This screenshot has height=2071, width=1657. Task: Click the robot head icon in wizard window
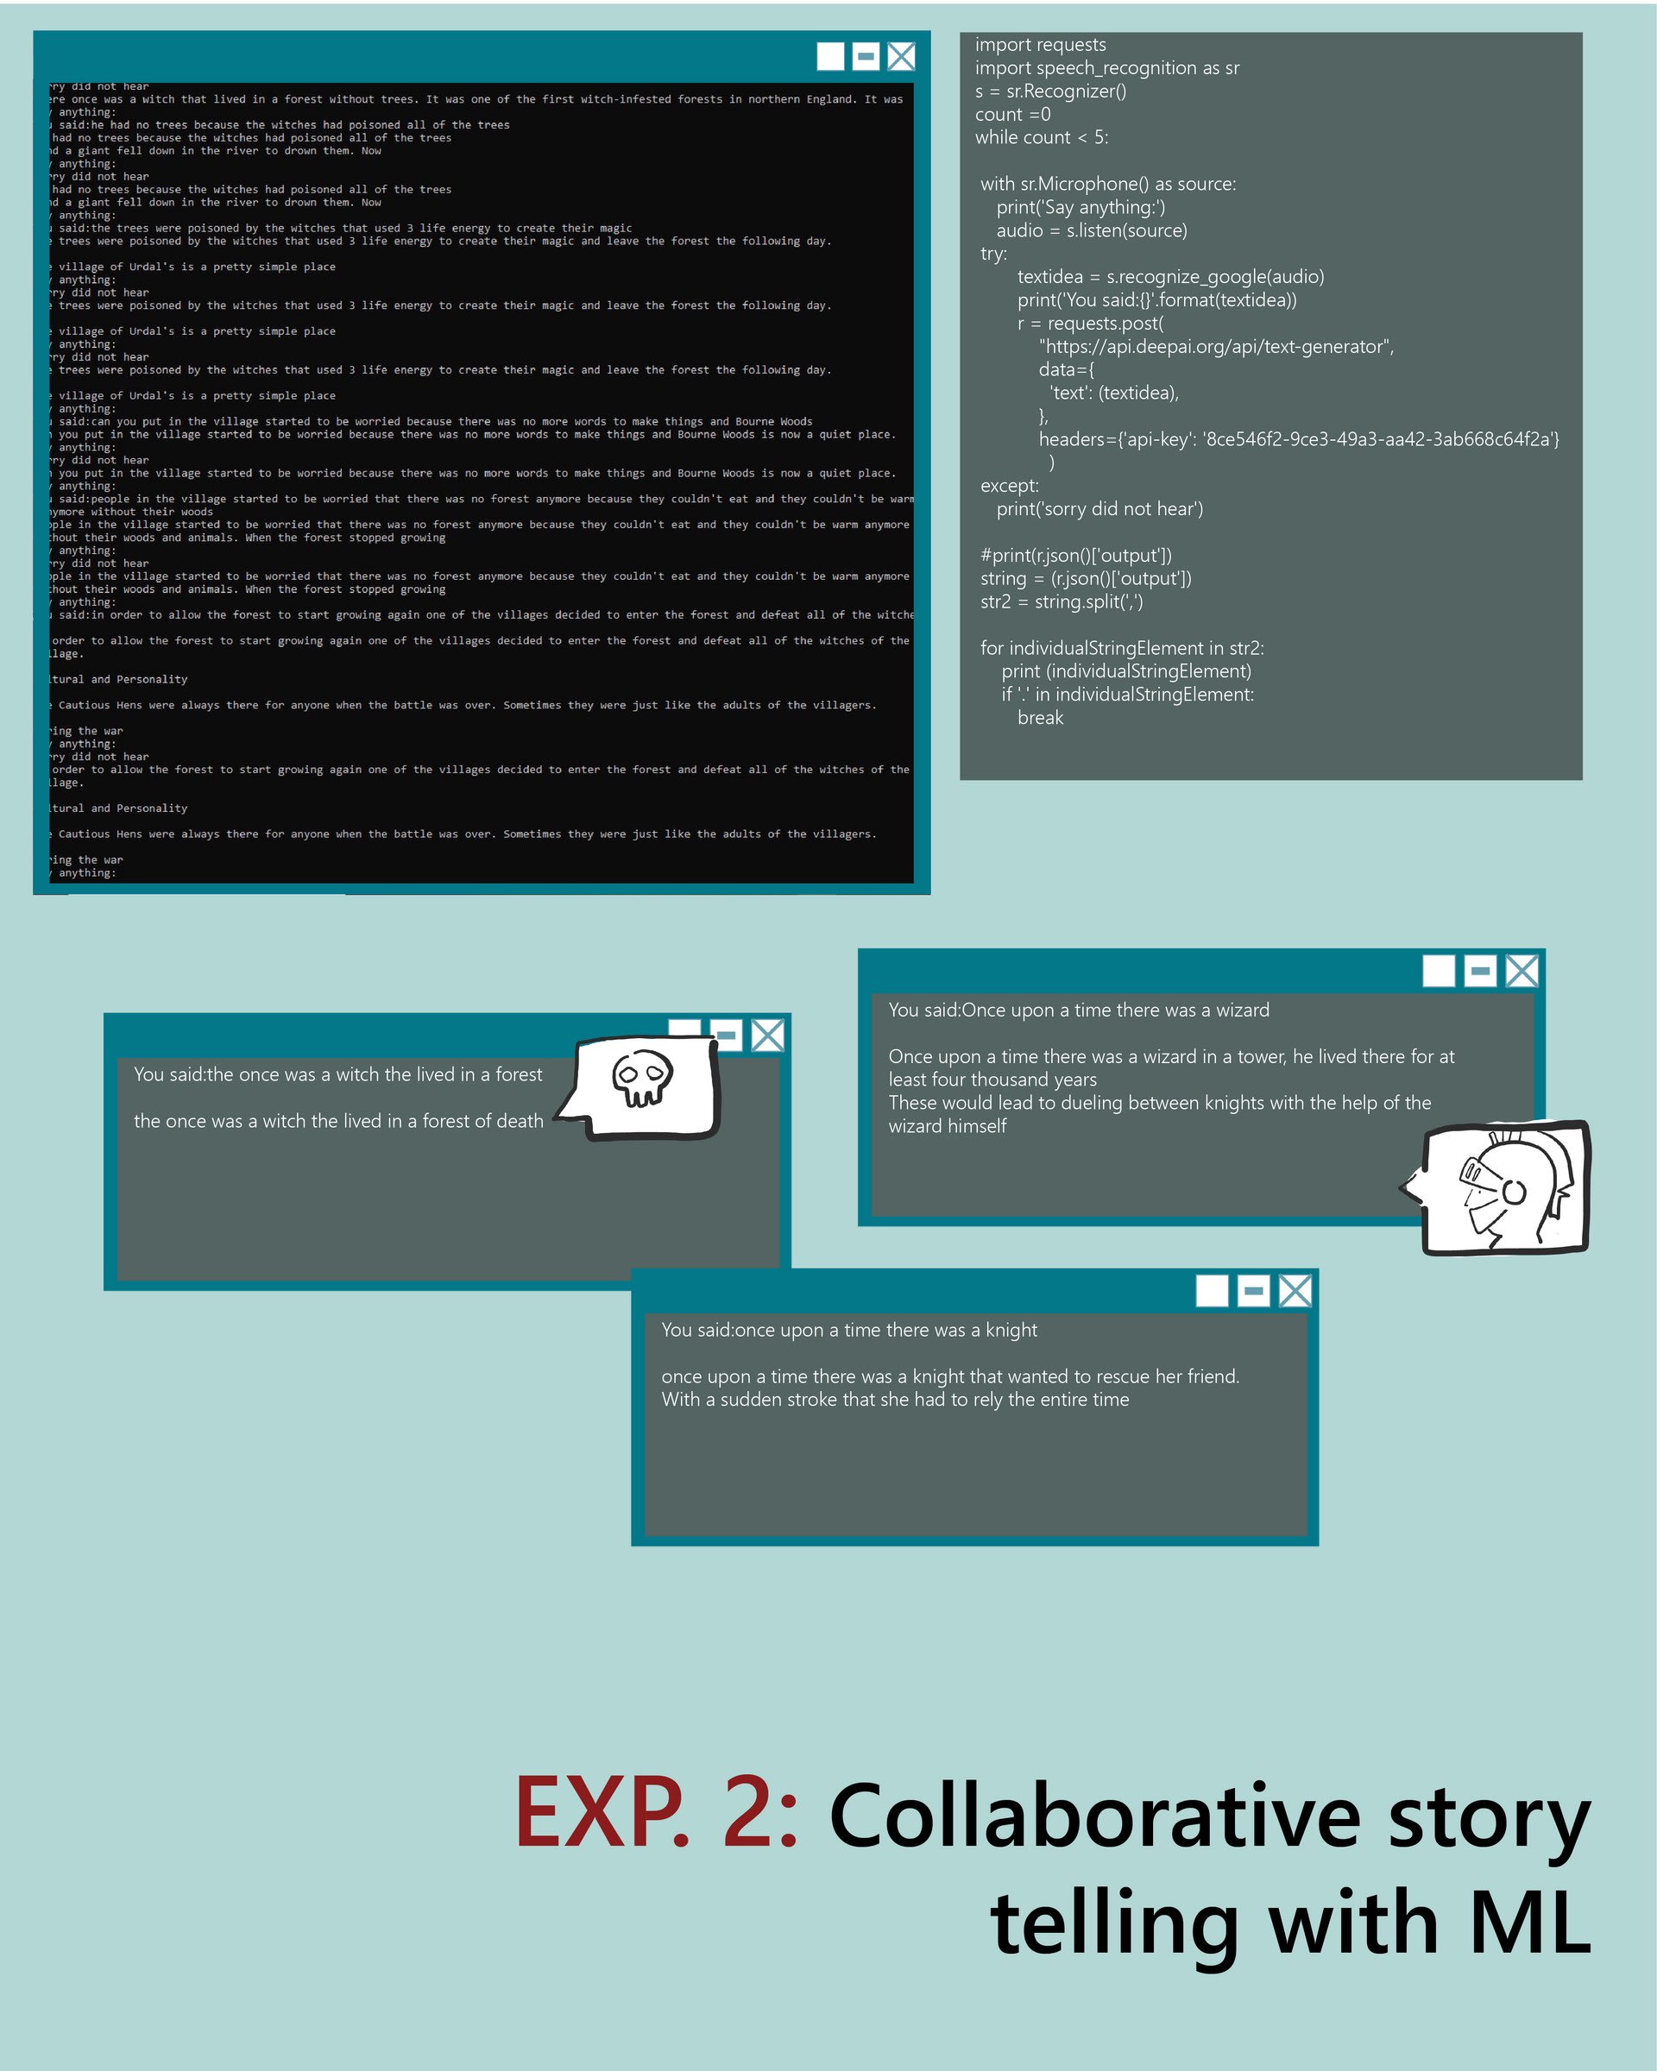pos(1530,1192)
